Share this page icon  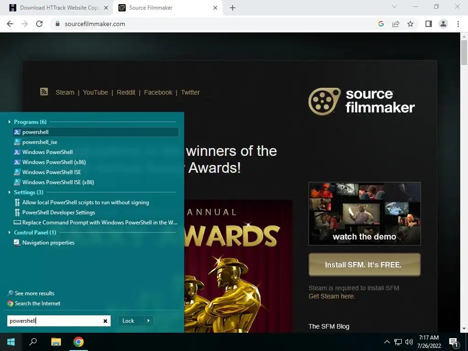396,24
